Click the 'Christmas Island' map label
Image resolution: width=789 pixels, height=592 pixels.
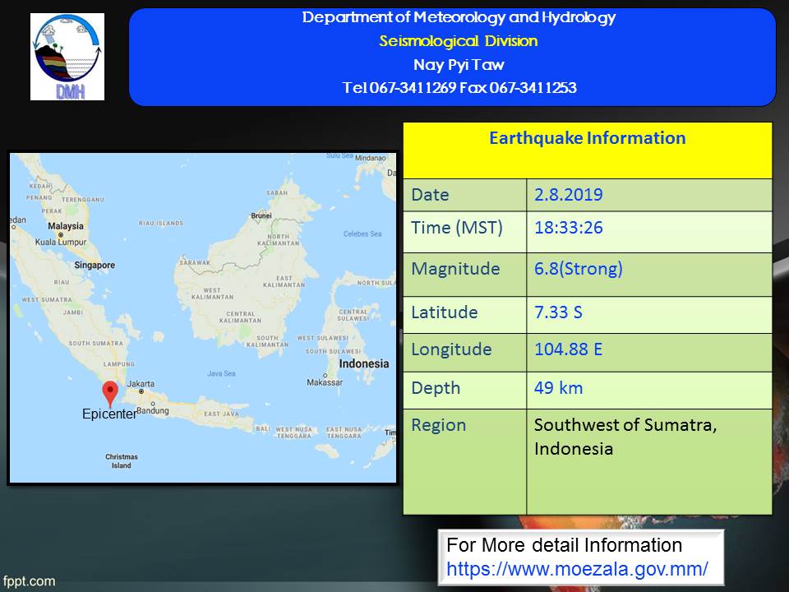point(122,461)
